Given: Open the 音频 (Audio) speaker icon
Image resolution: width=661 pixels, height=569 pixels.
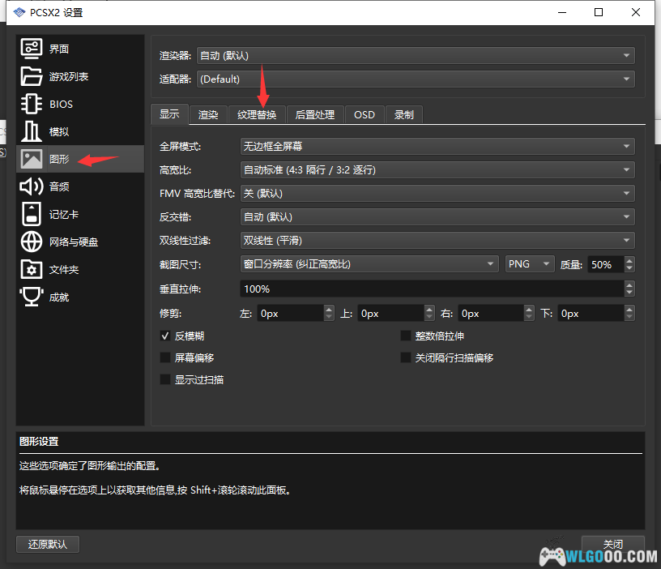Looking at the screenshot, I should (32, 186).
